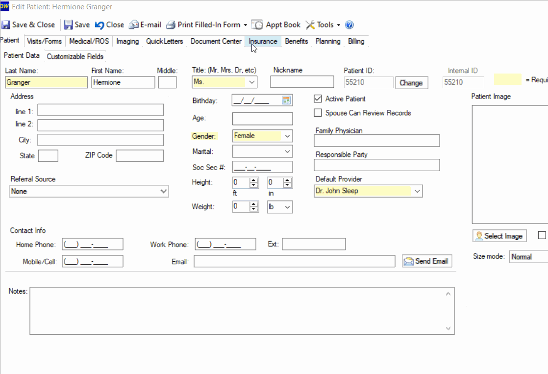Screen dimensions: 548x374
Task: Open the Benefits tab
Action: [x=297, y=41]
